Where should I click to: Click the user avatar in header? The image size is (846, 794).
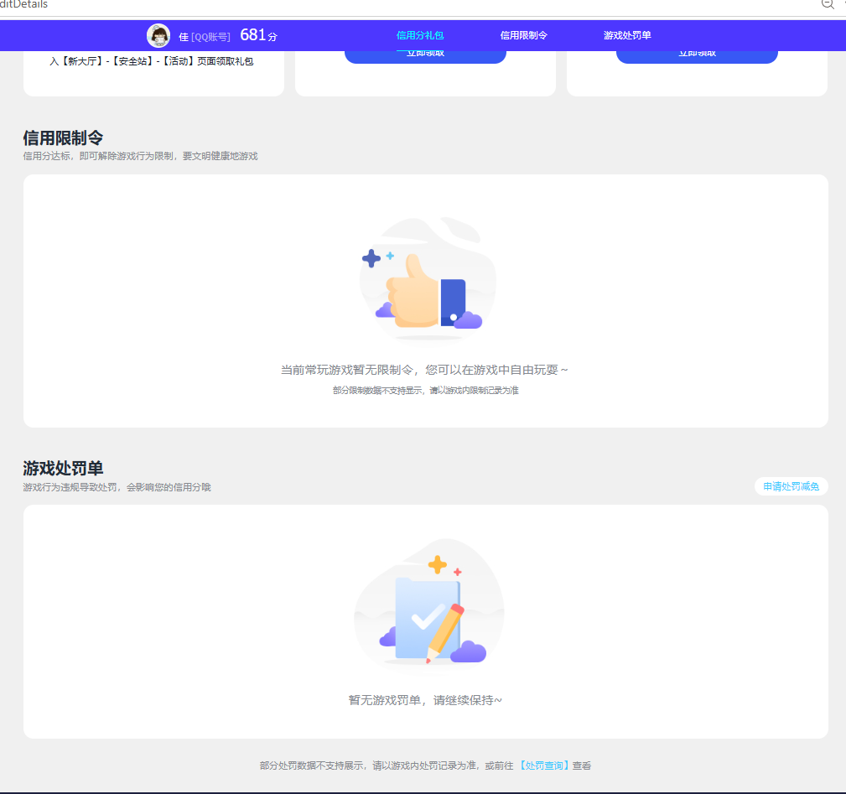[x=158, y=35]
